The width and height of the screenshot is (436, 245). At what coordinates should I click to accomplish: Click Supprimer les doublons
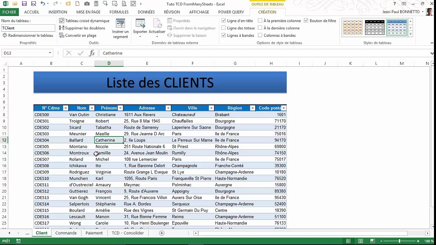point(82,28)
